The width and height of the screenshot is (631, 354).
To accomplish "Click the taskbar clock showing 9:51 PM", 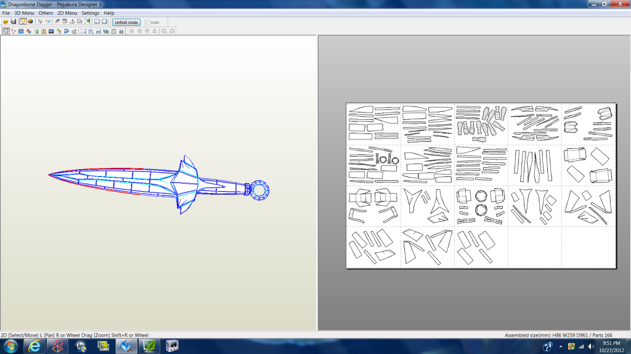I will pyautogui.click(x=611, y=347).
